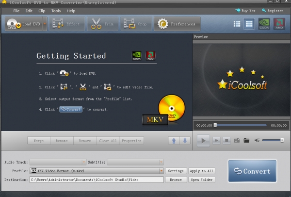Click the scissors icon in step 2
This screenshot has height=197, width=291.
click(x=83, y=87)
